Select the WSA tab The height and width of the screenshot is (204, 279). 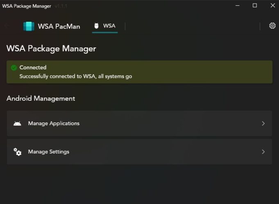pos(105,26)
